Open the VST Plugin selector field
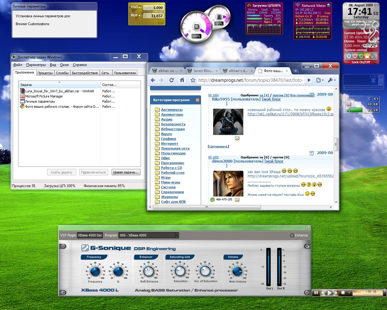 pyautogui.click(x=90, y=235)
